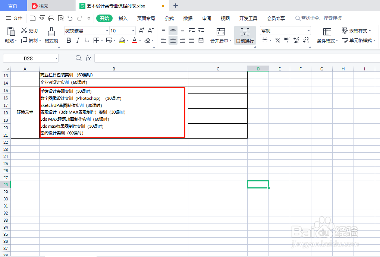Click inside the Name Box showing D28
Image resolution: width=380 pixels, height=257 pixels.
(28, 58)
